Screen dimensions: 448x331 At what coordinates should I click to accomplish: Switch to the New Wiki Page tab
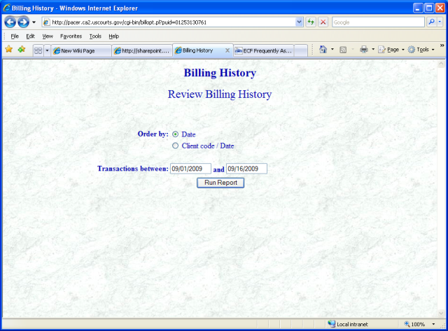click(81, 50)
